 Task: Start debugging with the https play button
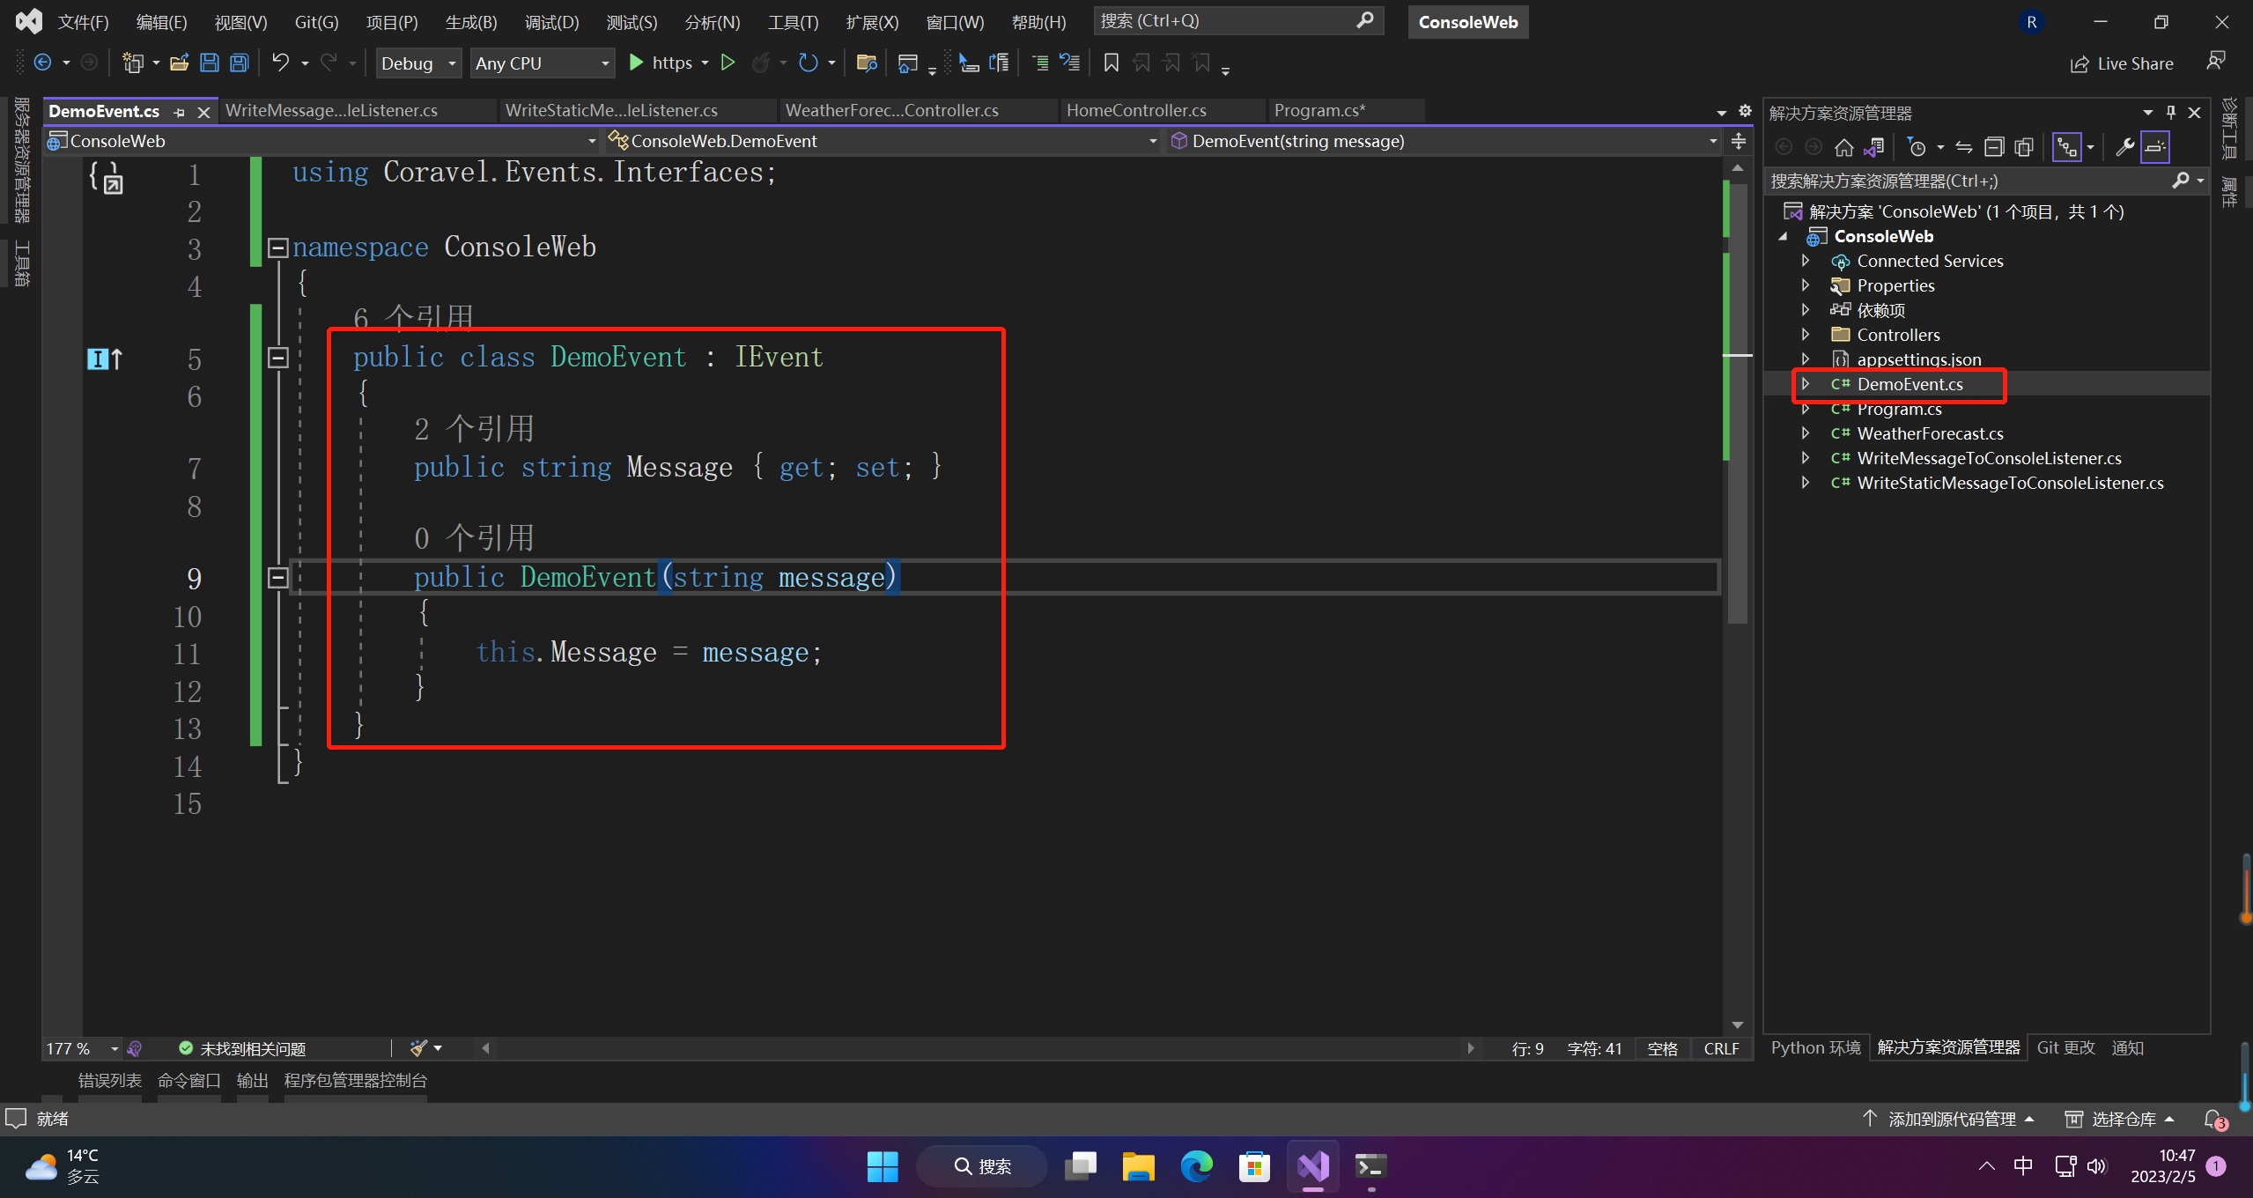click(x=637, y=63)
